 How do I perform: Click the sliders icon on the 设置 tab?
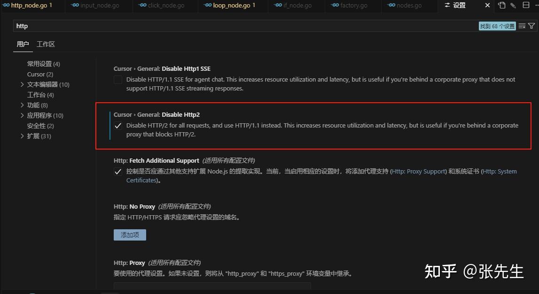coord(448,6)
